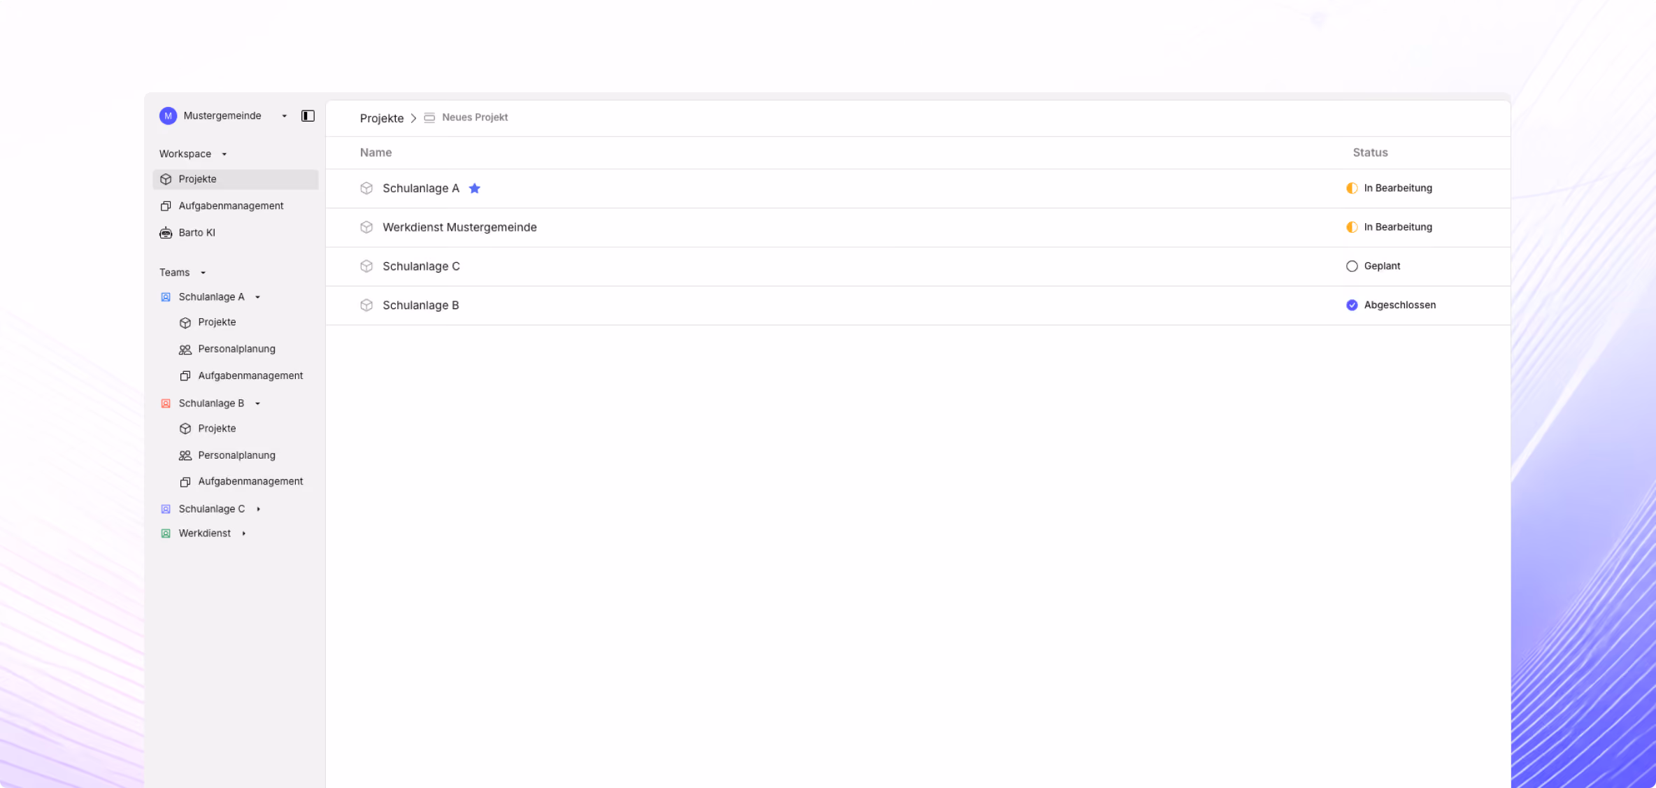Click Personalplanung icon under Schulanlage A team
The width and height of the screenshot is (1656, 788).
pos(185,350)
